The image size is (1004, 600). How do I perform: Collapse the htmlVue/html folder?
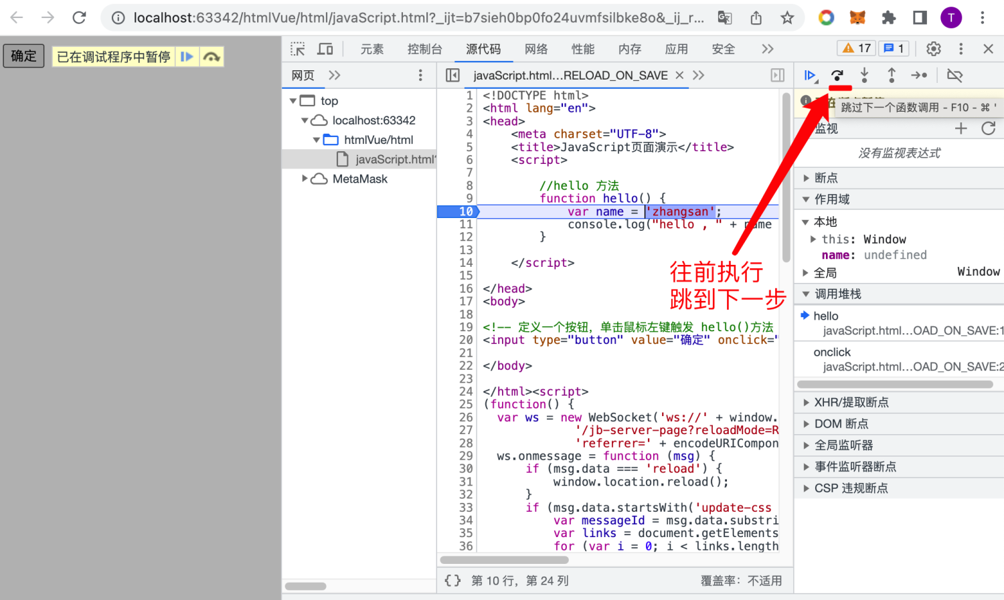pos(316,140)
